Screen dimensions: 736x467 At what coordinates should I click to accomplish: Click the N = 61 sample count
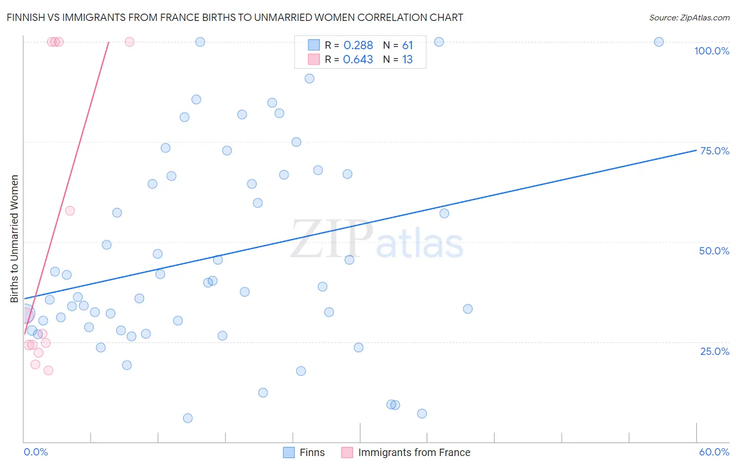(x=398, y=45)
